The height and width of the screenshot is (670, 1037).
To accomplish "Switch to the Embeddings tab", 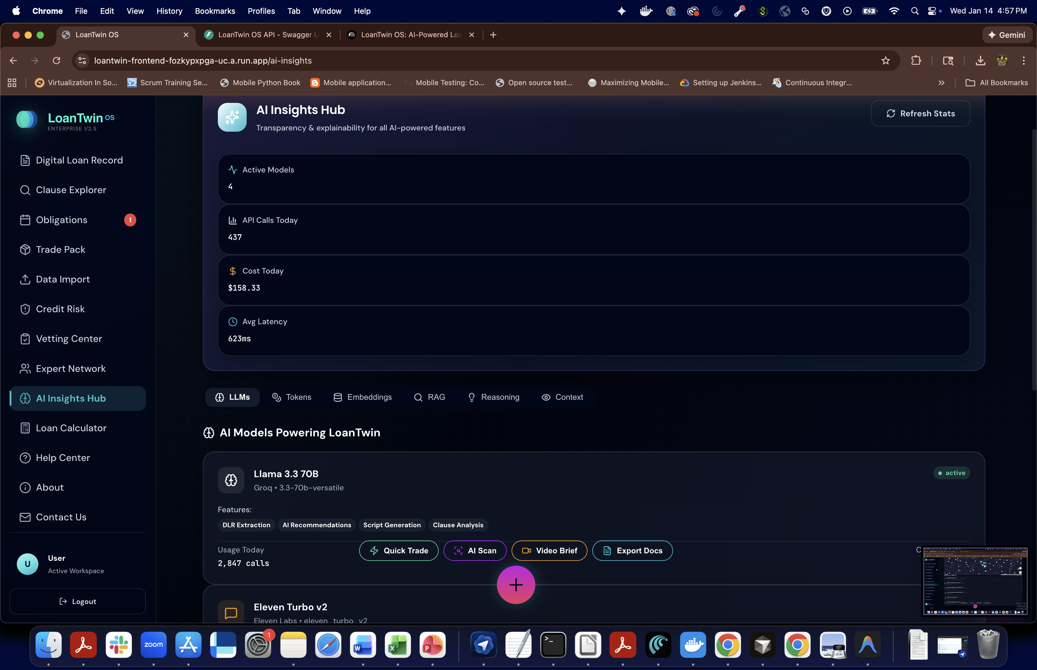I will coord(362,397).
